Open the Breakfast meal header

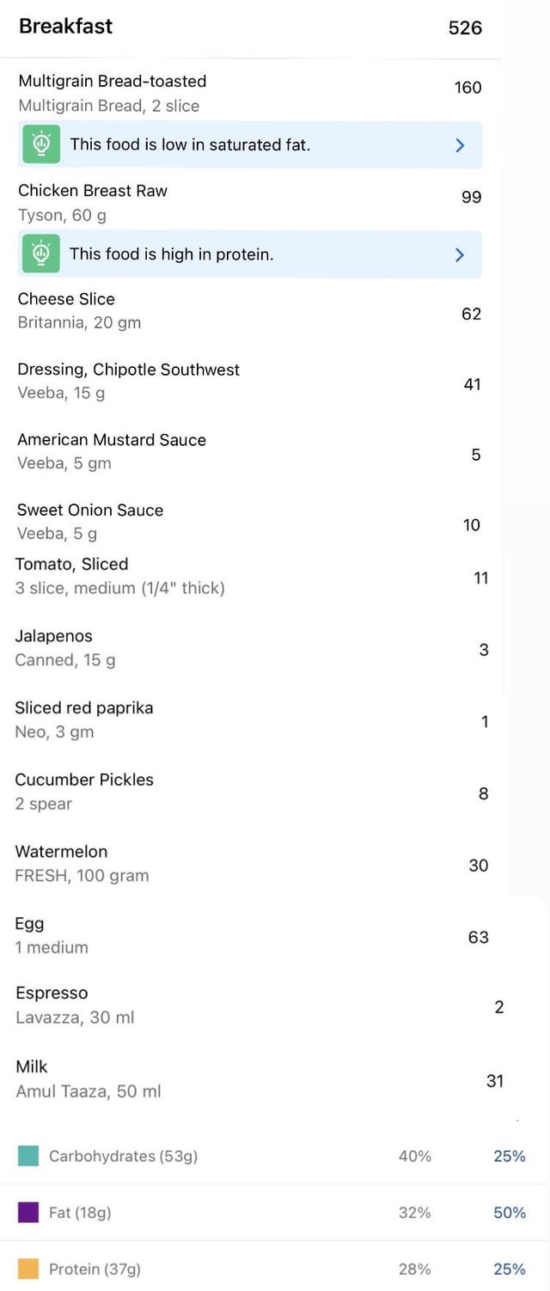click(250, 28)
